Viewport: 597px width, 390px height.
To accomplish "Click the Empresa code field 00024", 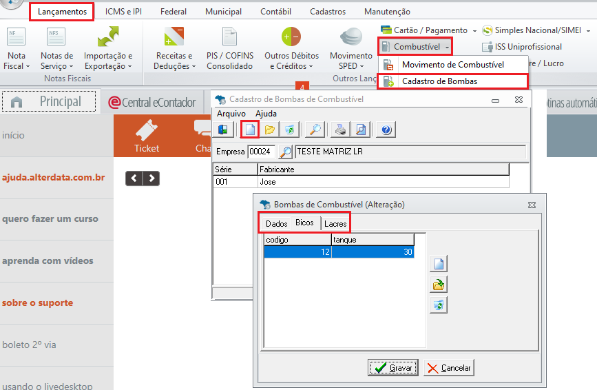I will pyautogui.click(x=261, y=152).
